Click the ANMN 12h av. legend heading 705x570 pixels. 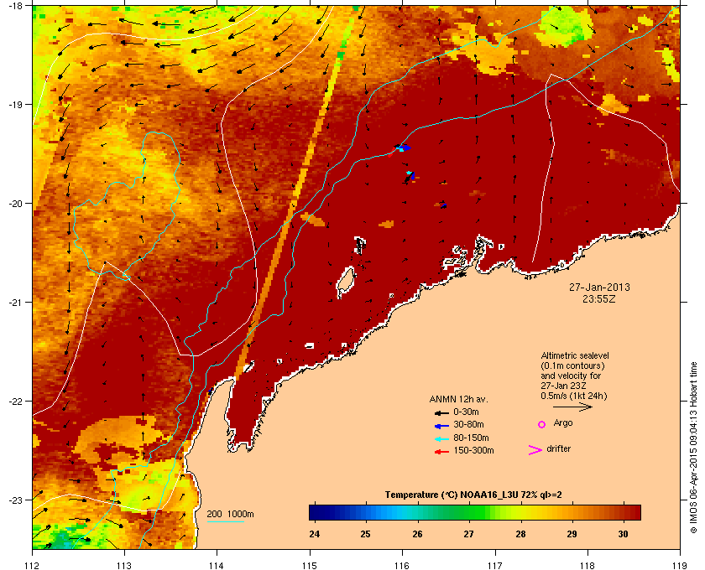[x=458, y=399]
